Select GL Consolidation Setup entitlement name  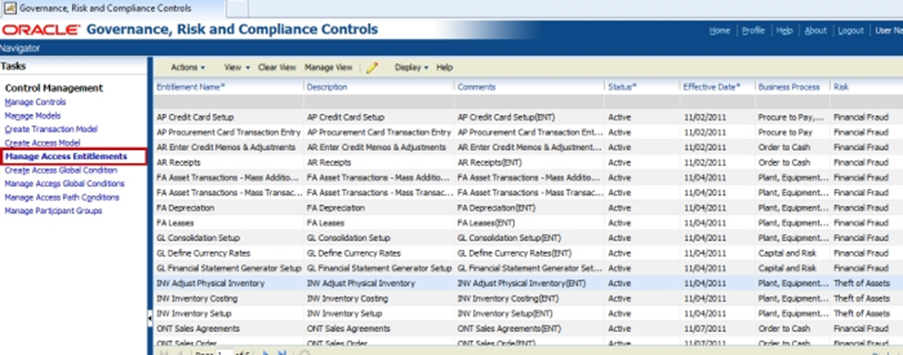pos(198,237)
